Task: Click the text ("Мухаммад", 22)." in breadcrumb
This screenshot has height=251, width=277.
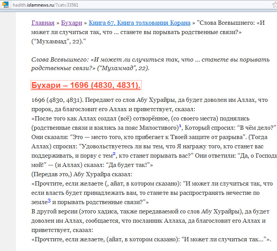Action: point(58,41)
